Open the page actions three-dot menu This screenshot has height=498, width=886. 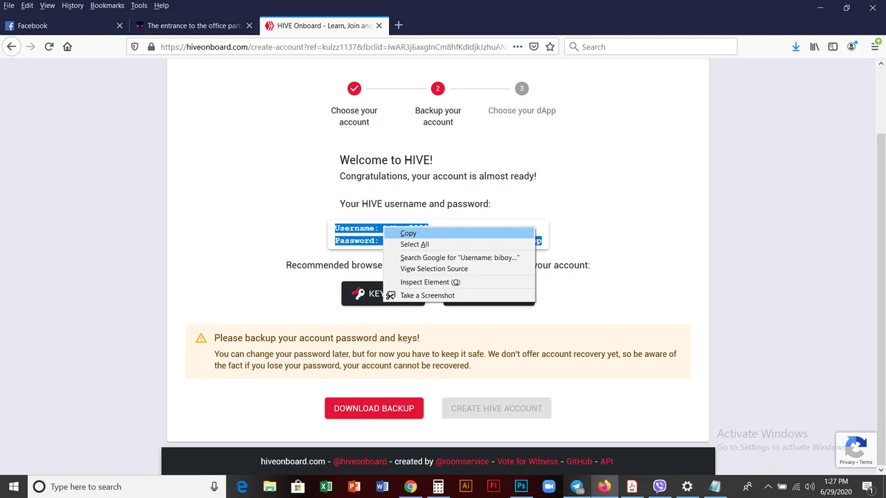[518, 46]
